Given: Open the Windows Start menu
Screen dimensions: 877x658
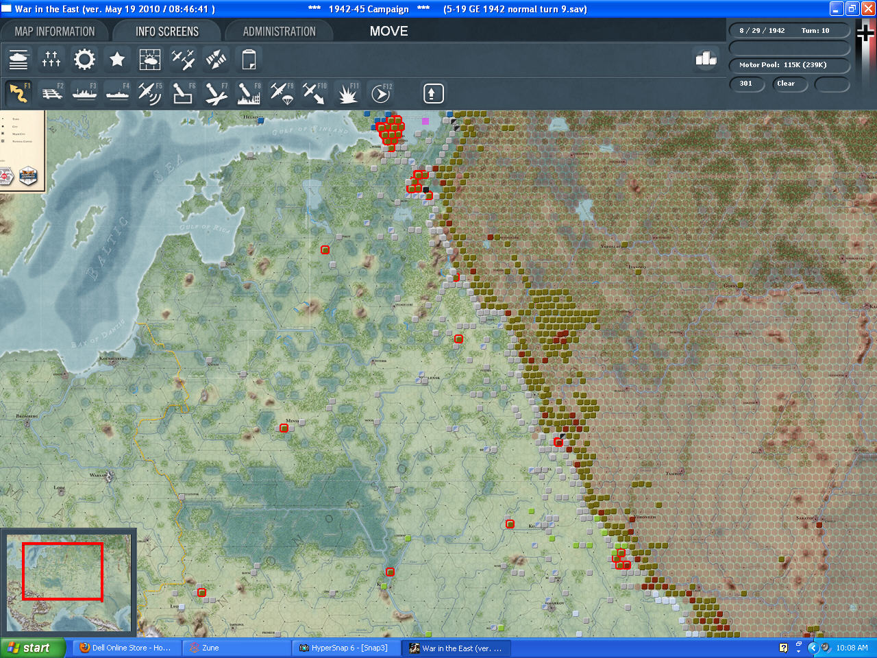Looking at the screenshot, I should (33, 648).
